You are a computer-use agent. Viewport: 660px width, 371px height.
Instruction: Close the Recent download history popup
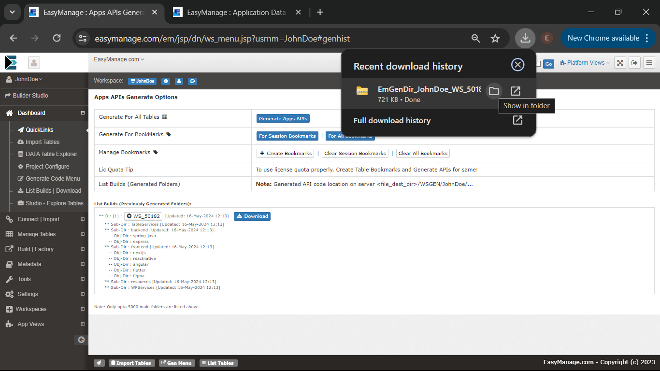(517, 65)
